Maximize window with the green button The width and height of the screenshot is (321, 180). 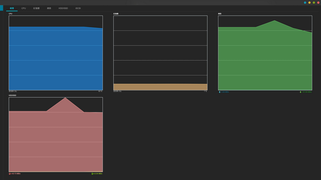pos(314,3)
